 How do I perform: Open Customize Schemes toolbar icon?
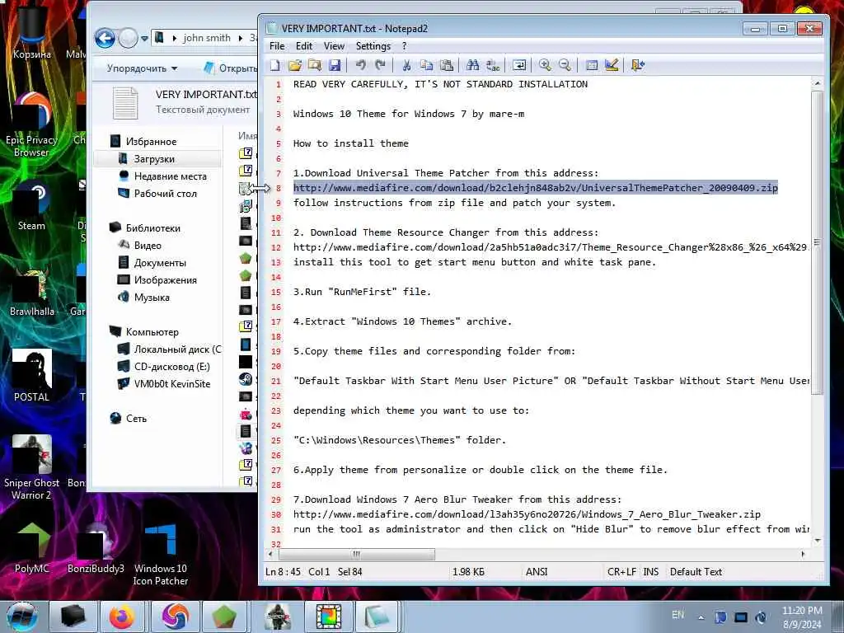click(612, 65)
